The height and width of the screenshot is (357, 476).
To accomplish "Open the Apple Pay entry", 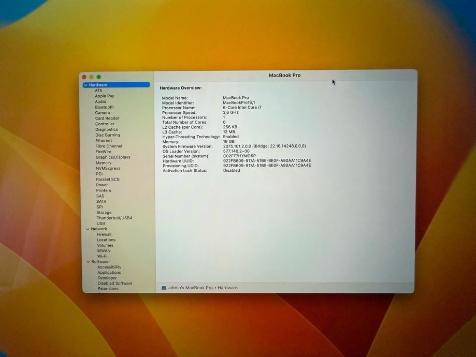I will (105, 96).
